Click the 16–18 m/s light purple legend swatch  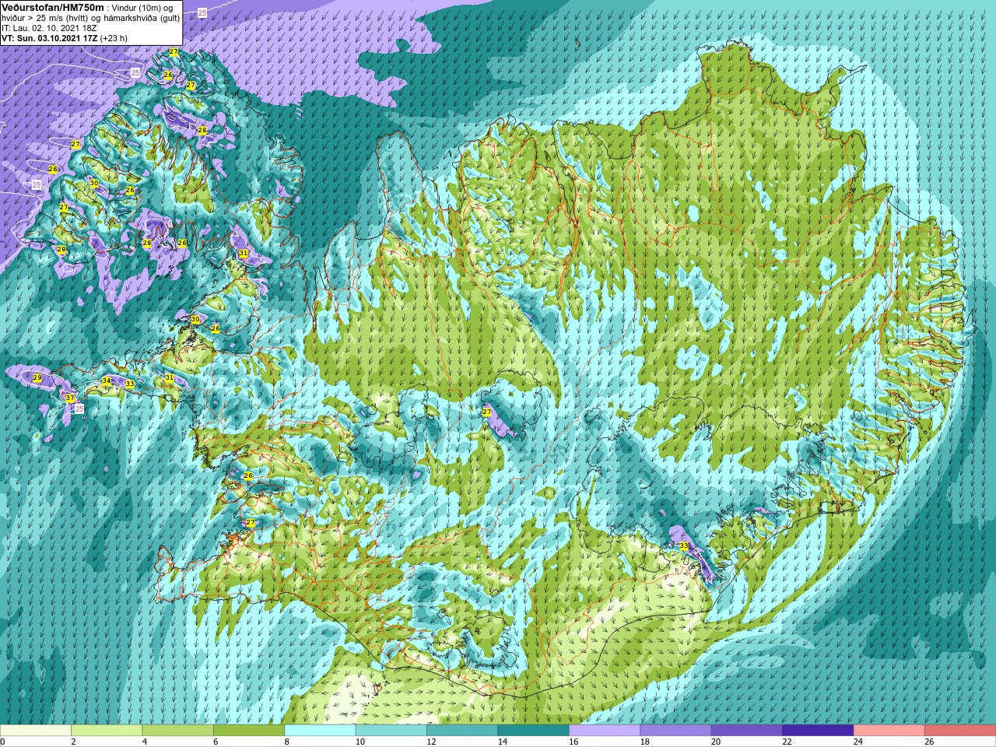coord(605,731)
